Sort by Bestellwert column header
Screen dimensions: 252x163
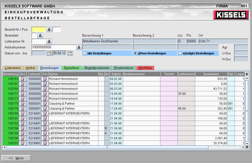[211, 74]
